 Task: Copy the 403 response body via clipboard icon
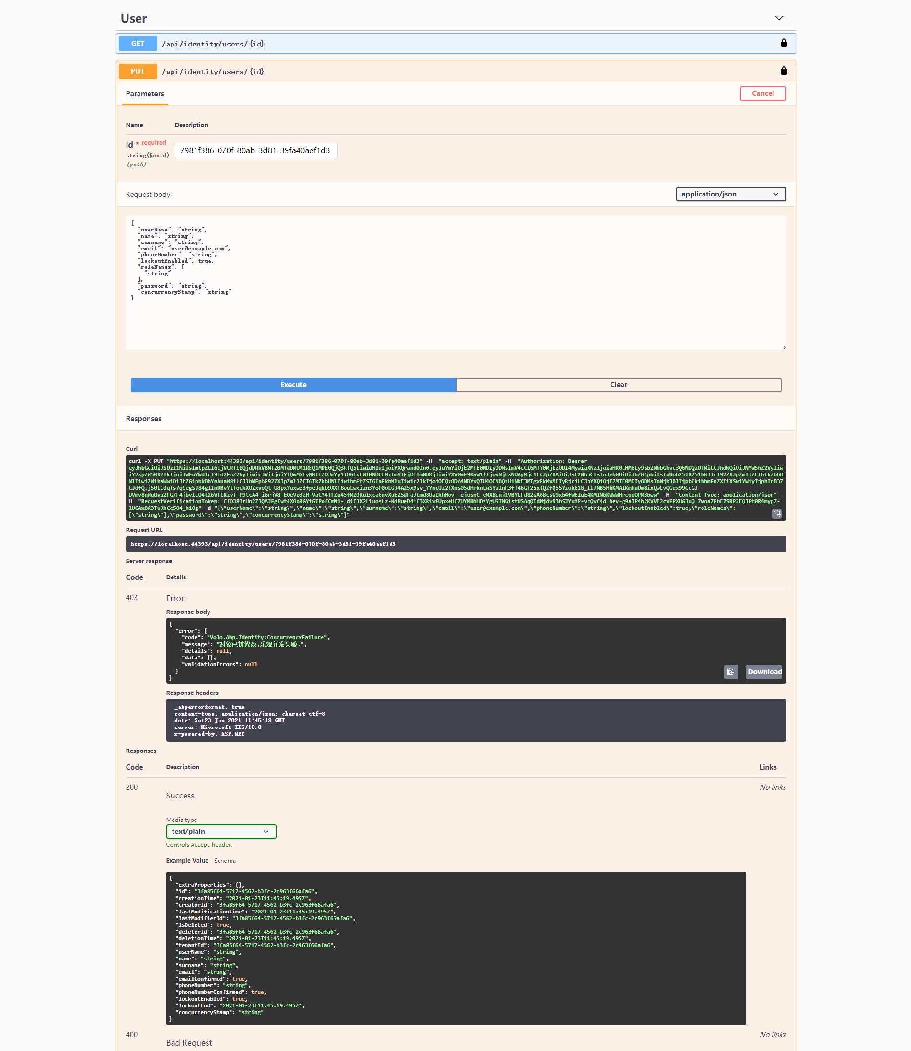click(x=731, y=672)
